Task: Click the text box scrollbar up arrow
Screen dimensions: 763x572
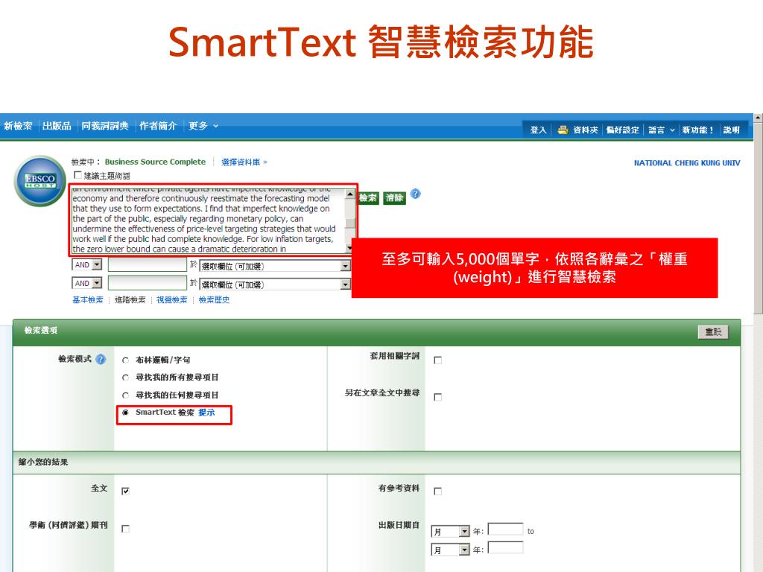Action: point(350,194)
